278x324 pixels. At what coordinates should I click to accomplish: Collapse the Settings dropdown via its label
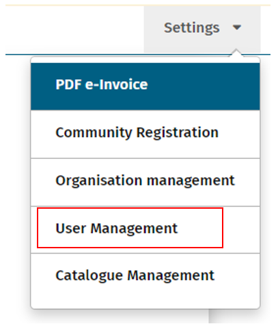(192, 28)
